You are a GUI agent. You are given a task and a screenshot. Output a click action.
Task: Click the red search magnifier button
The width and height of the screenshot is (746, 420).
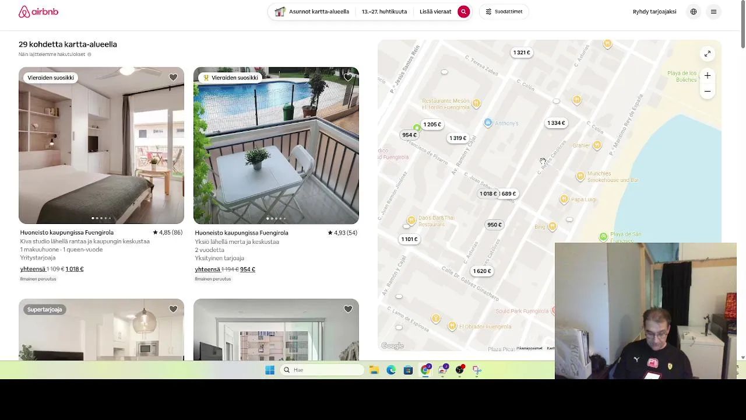463,12
